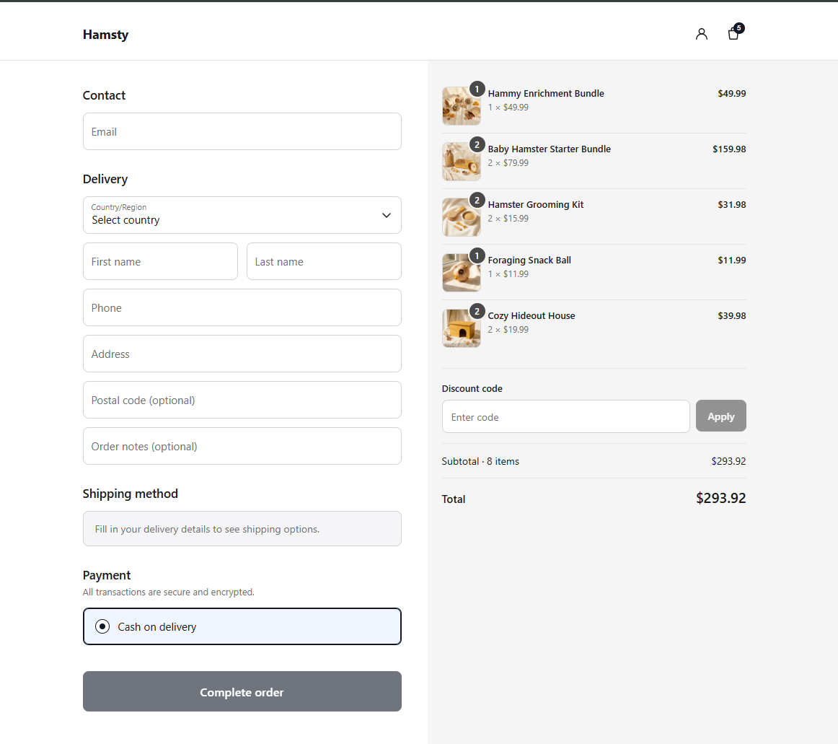Click the chevron arrow in country selector
The width and height of the screenshot is (838, 744).
[x=387, y=216]
